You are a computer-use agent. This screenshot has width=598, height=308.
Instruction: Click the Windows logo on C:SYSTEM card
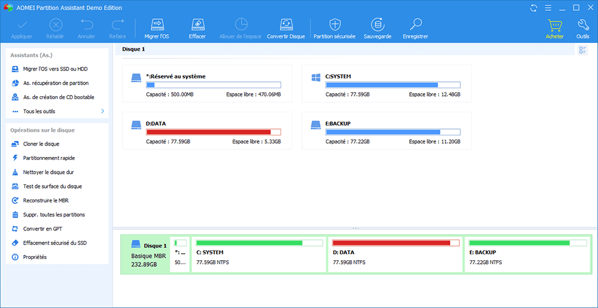tap(316, 78)
